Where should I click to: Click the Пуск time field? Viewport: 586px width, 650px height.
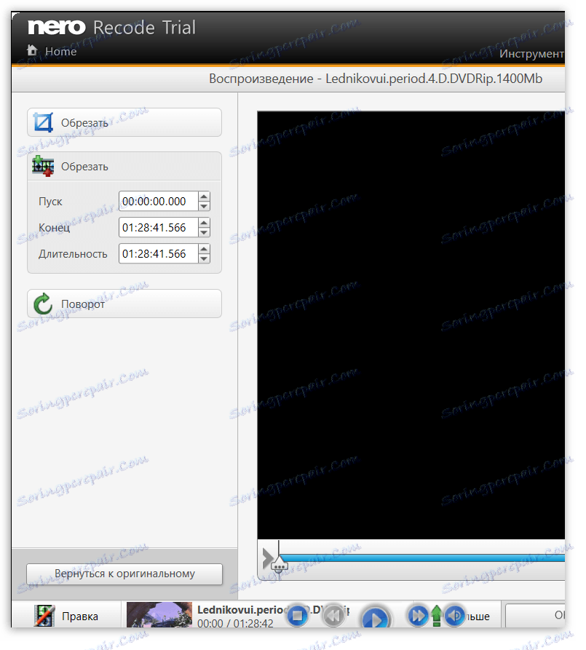pos(158,202)
